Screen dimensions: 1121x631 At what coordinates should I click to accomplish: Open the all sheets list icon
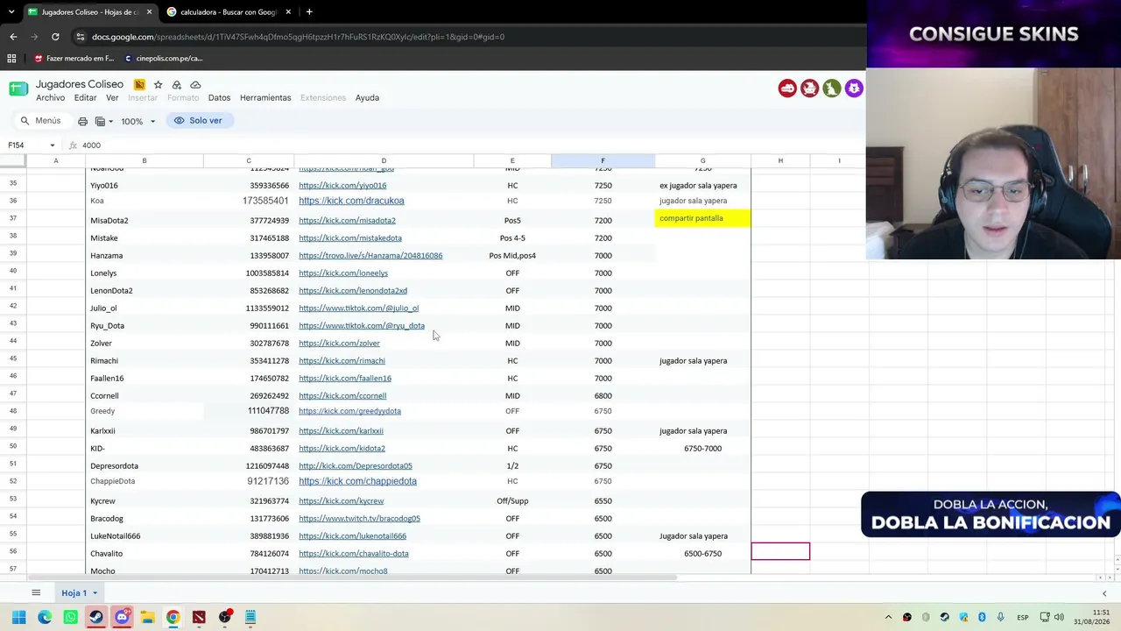[36, 593]
